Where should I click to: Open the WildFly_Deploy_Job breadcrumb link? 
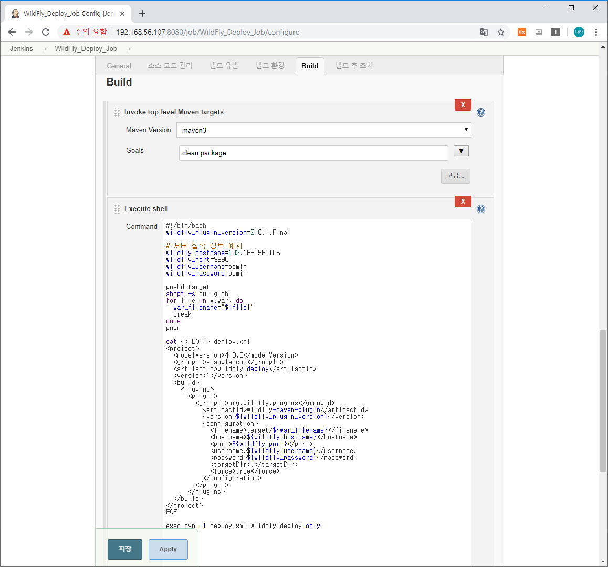point(86,48)
